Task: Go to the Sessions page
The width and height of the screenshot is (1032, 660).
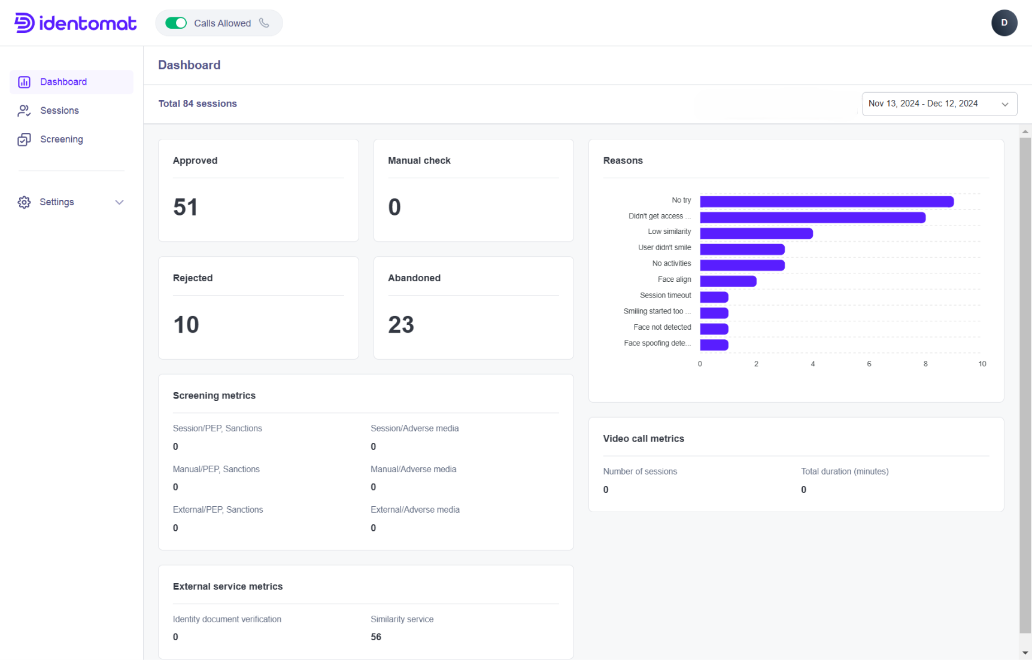Action: (x=71, y=111)
